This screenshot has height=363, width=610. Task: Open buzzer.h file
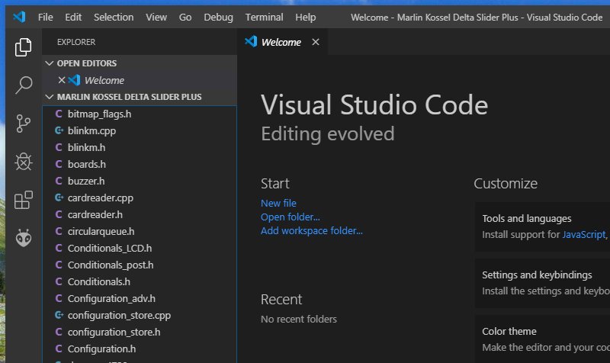point(140,181)
